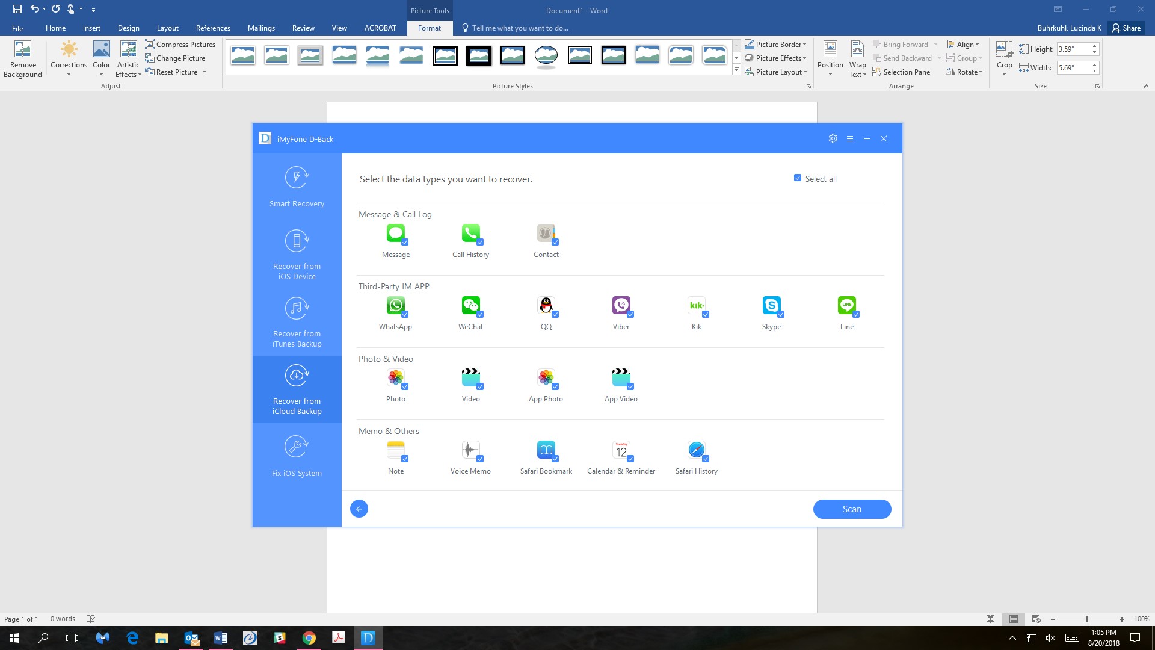Select Recover from iOS Device mode
This screenshot has width=1155, height=650.
coord(297,255)
